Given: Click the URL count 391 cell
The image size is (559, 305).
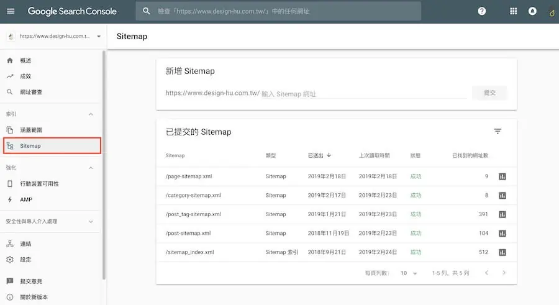Looking at the screenshot, I should point(483,214).
